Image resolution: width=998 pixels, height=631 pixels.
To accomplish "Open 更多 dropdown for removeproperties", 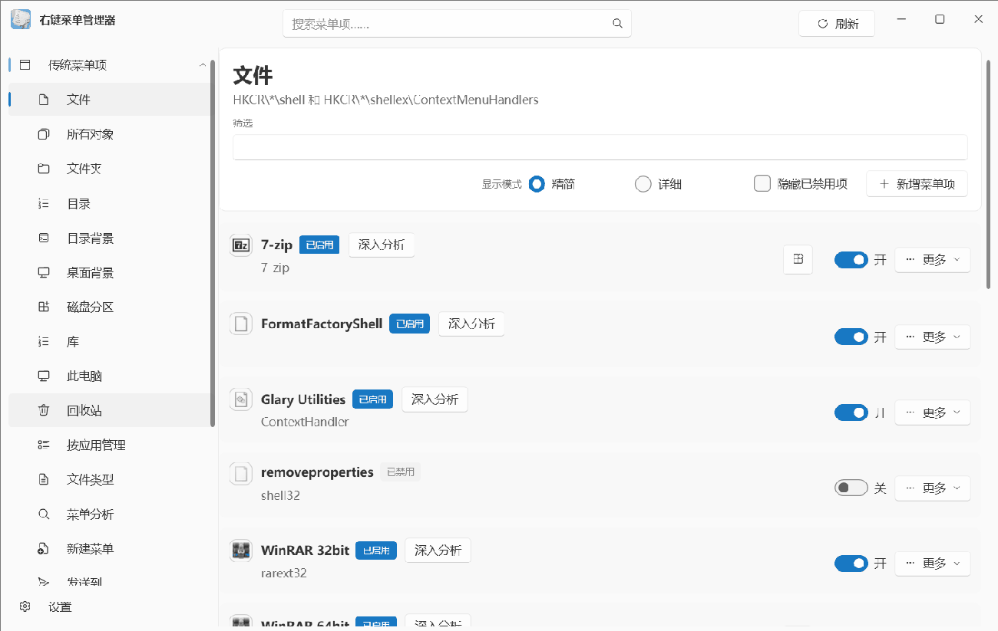I will (x=933, y=488).
